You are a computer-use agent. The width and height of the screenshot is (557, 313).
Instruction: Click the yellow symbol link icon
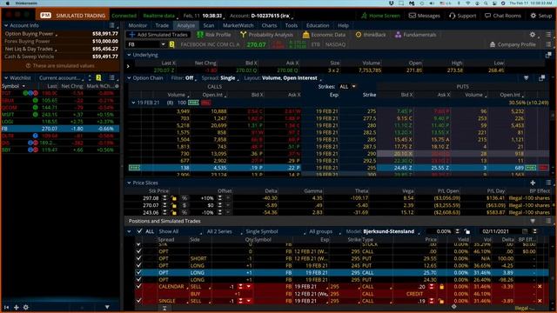point(171,44)
